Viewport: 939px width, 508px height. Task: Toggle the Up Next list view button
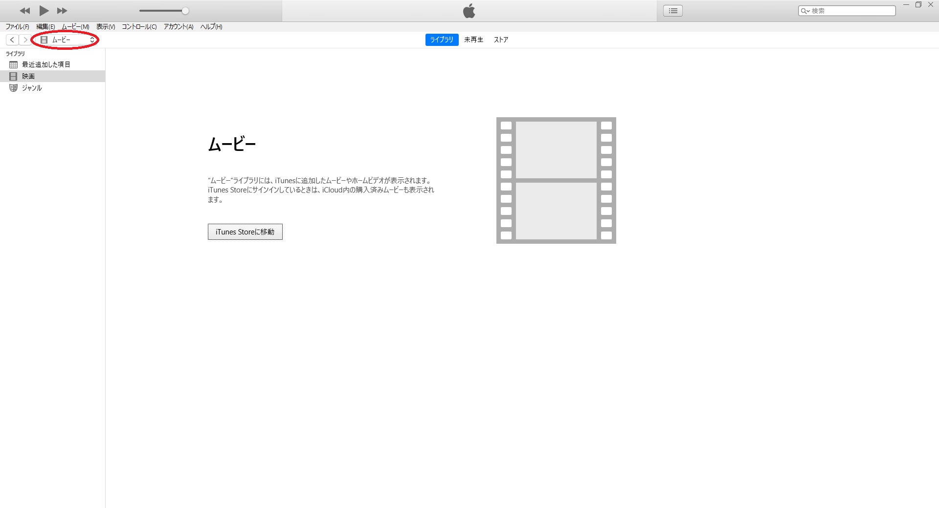(x=673, y=11)
